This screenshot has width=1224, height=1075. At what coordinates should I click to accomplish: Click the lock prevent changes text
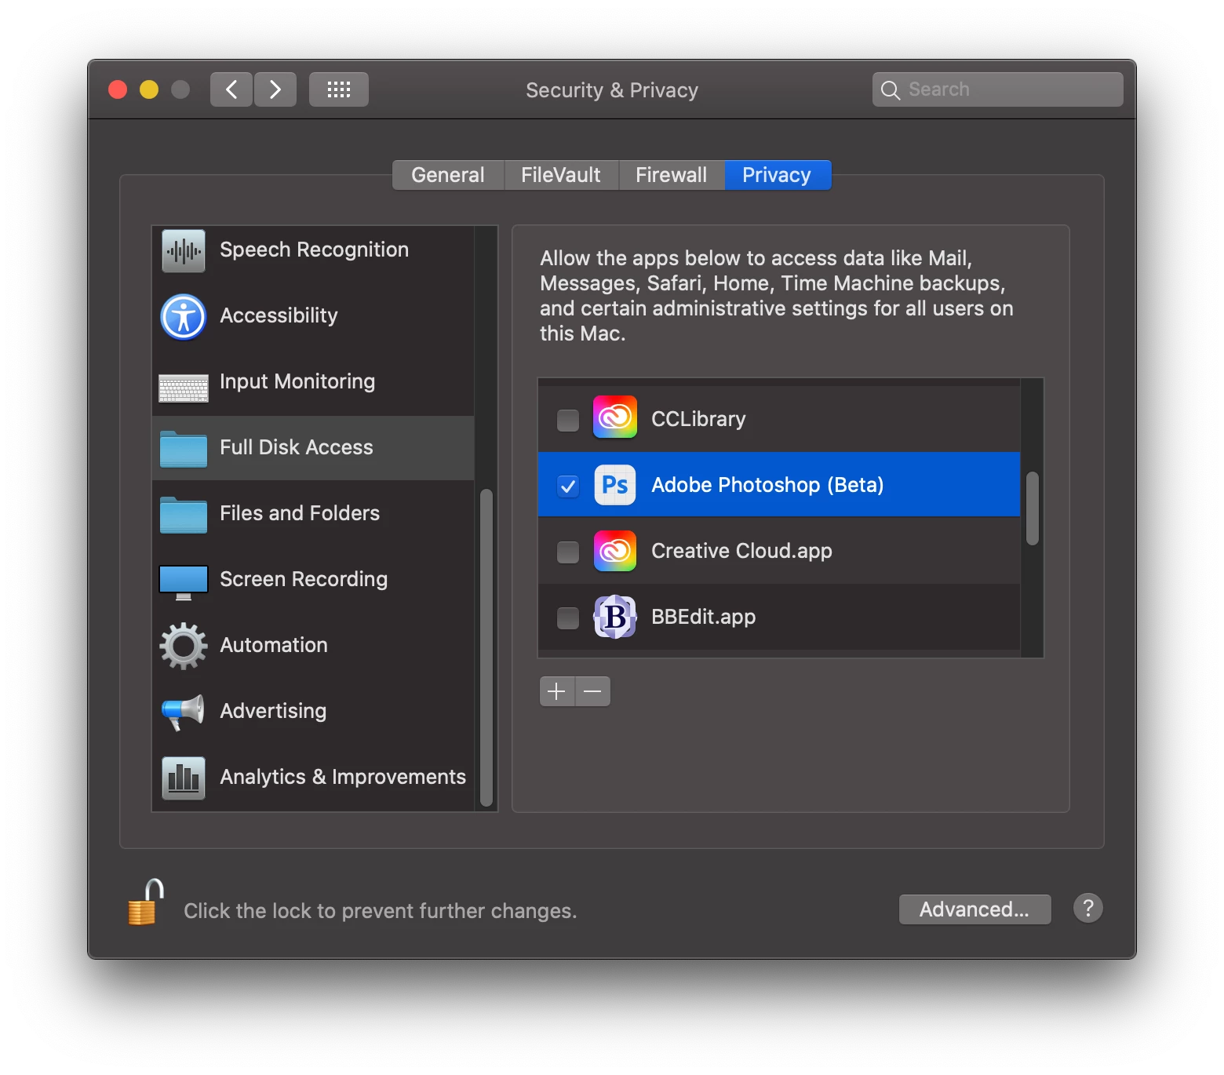[x=381, y=911]
